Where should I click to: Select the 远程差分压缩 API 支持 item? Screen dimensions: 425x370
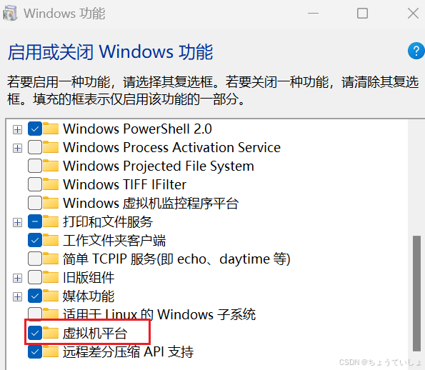[128, 352]
